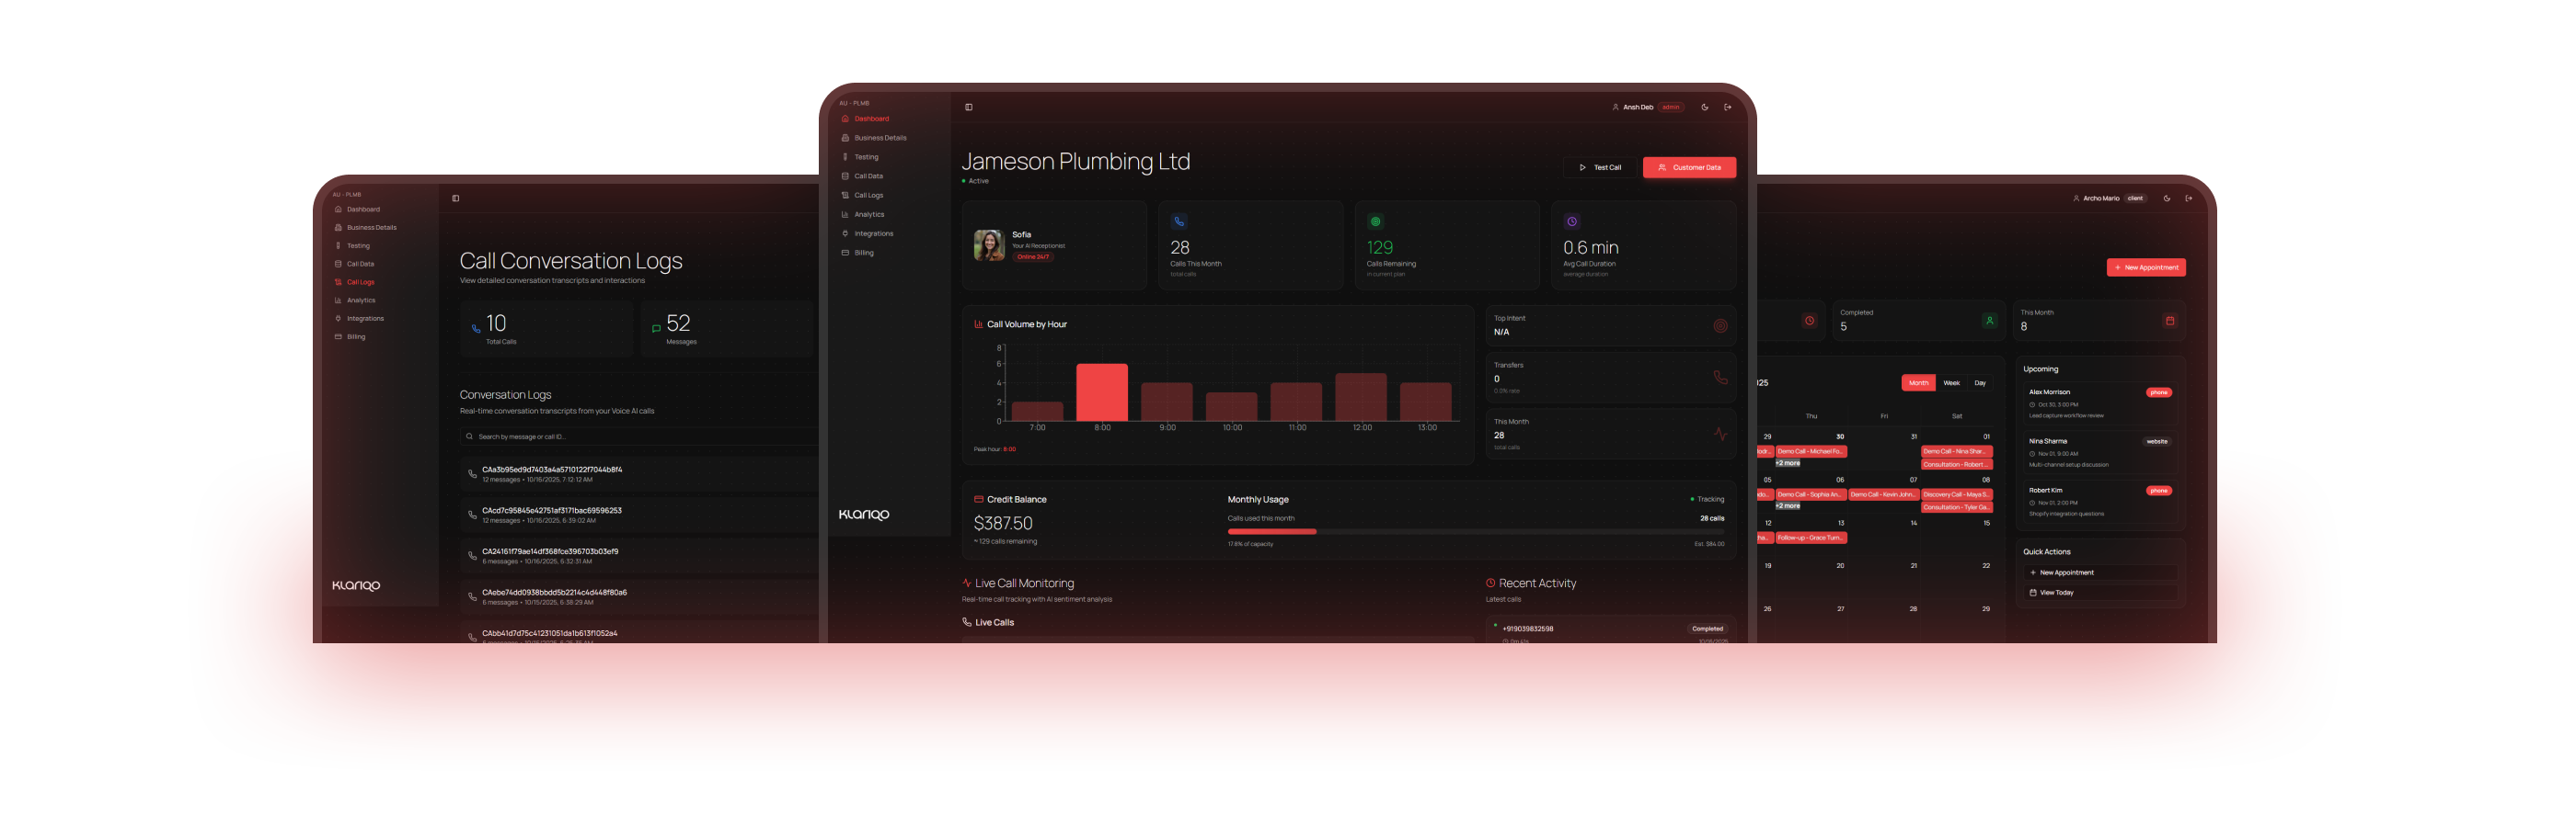Open the Integrations section via its plug icon

click(847, 232)
